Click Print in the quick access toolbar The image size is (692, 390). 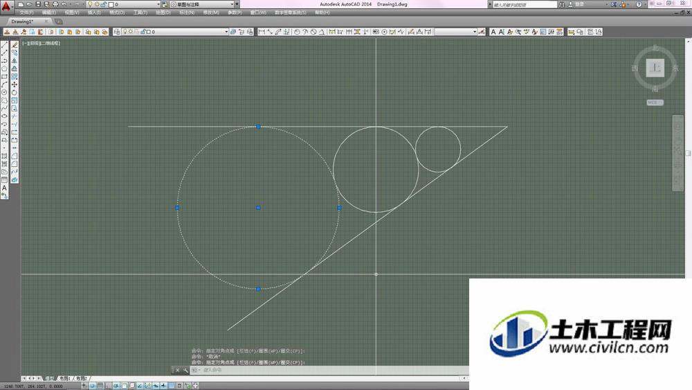click(55, 4)
